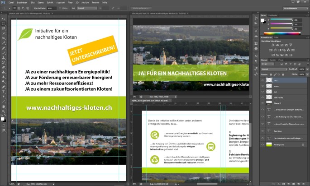Viewport: 310px width, 186px height.
Task: Click the Kante verbessern button
Action: (x=141, y=8)
